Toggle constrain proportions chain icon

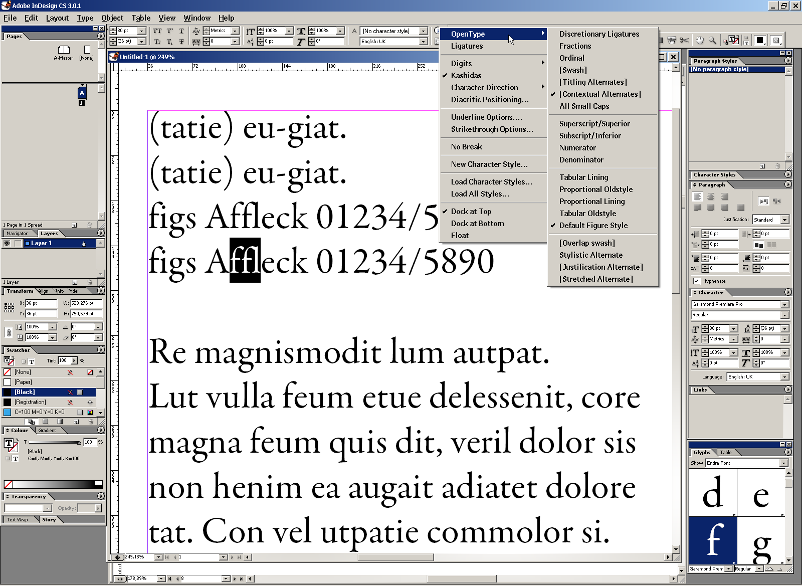(9, 332)
